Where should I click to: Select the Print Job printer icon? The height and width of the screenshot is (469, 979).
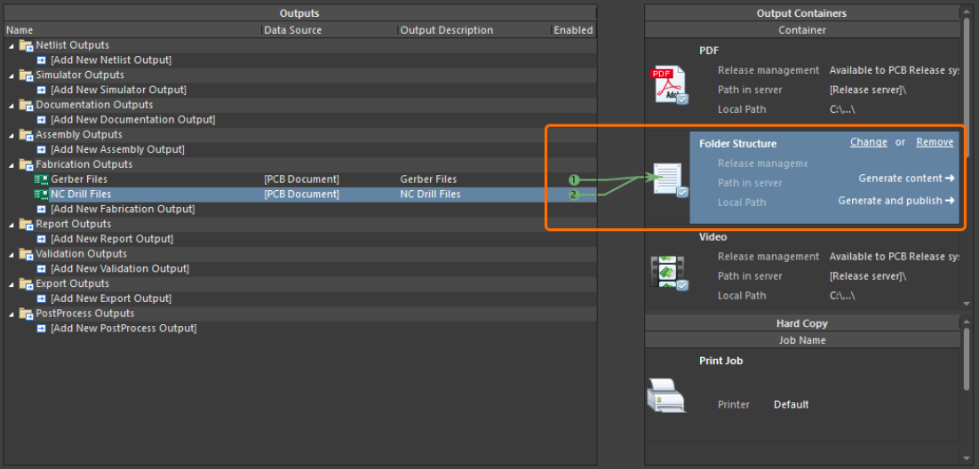666,396
